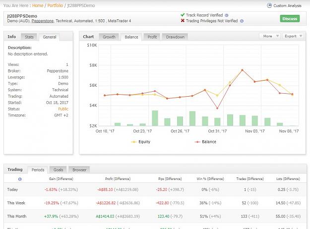
Task: Click the 1:500 leverage value in Info panel
Action: click(x=63, y=77)
